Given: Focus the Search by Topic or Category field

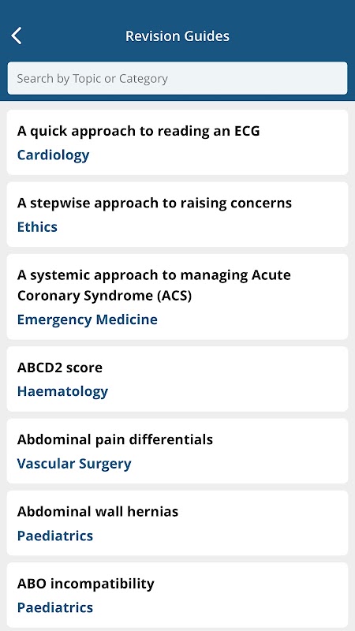Looking at the screenshot, I should [x=177, y=78].
